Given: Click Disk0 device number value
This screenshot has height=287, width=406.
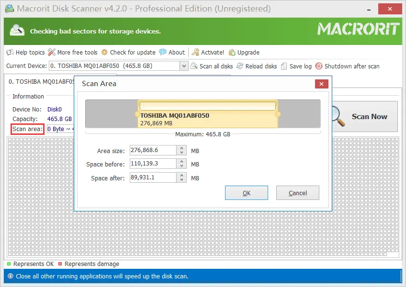Looking at the screenshot, I should 55,109.
